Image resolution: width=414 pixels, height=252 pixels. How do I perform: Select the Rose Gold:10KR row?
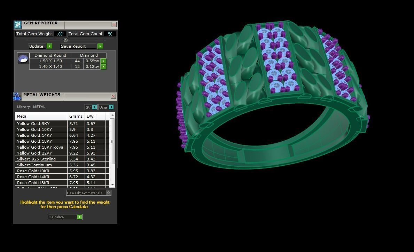[x=62, y=171]
